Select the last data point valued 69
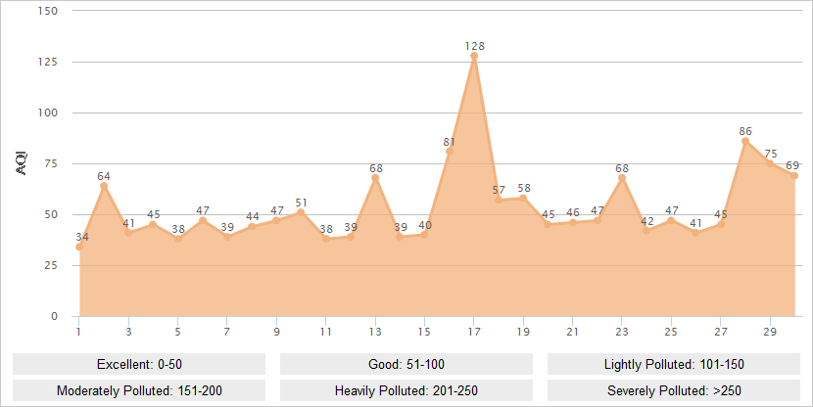This screenshot has width=813, height=407. (794, 175)
